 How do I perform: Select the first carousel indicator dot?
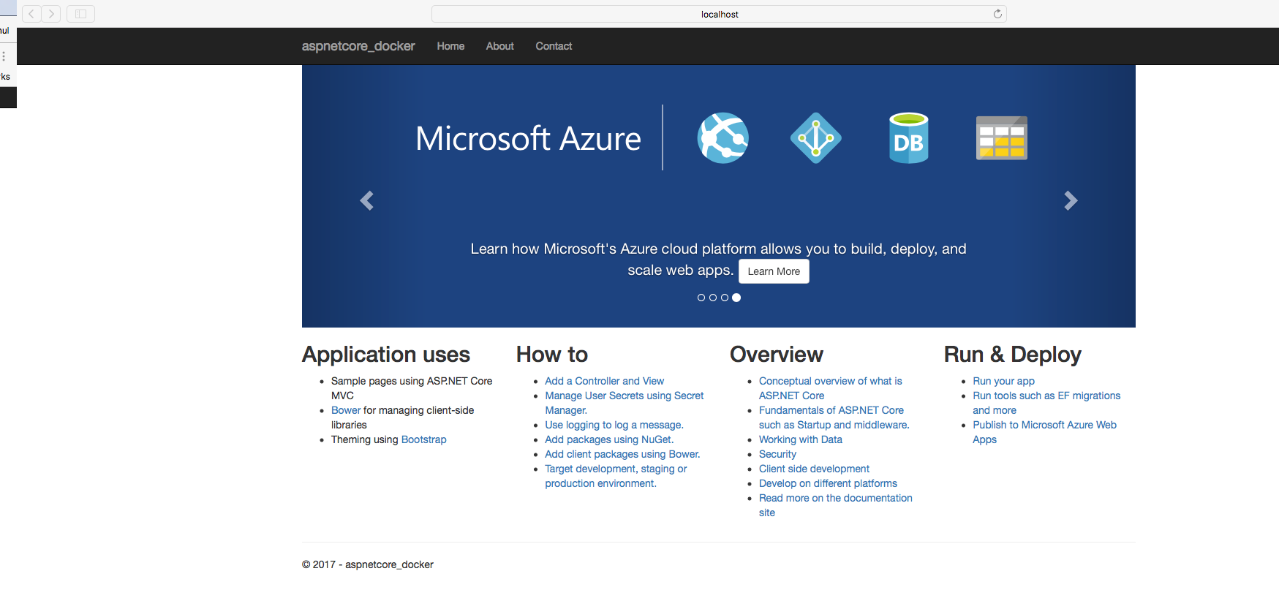tap(701, 298)
